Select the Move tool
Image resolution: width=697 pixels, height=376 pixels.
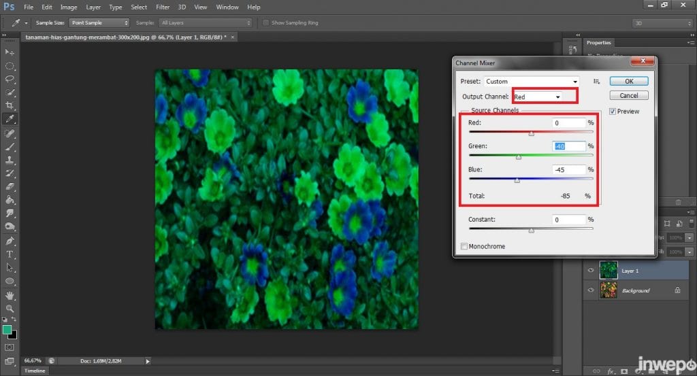point(10,52)
